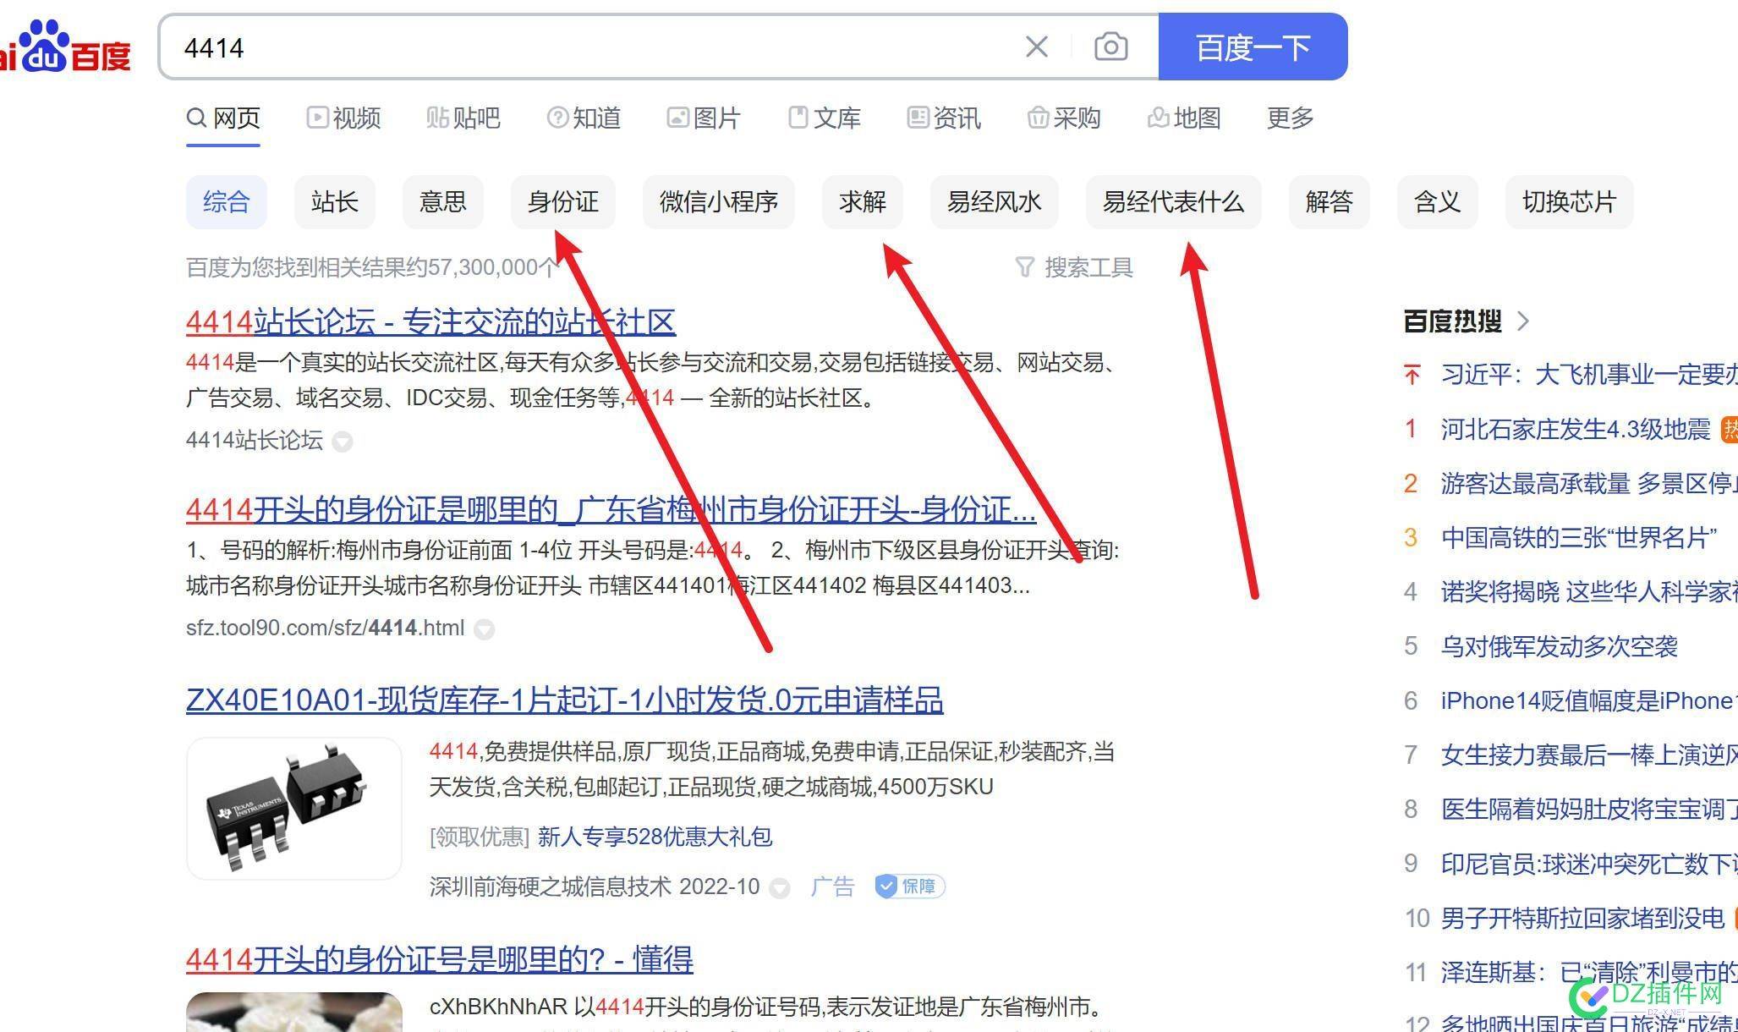Open hot topic iPhone14贬值幅度
This screenshot has width=1738, height=1032.
1589,701
